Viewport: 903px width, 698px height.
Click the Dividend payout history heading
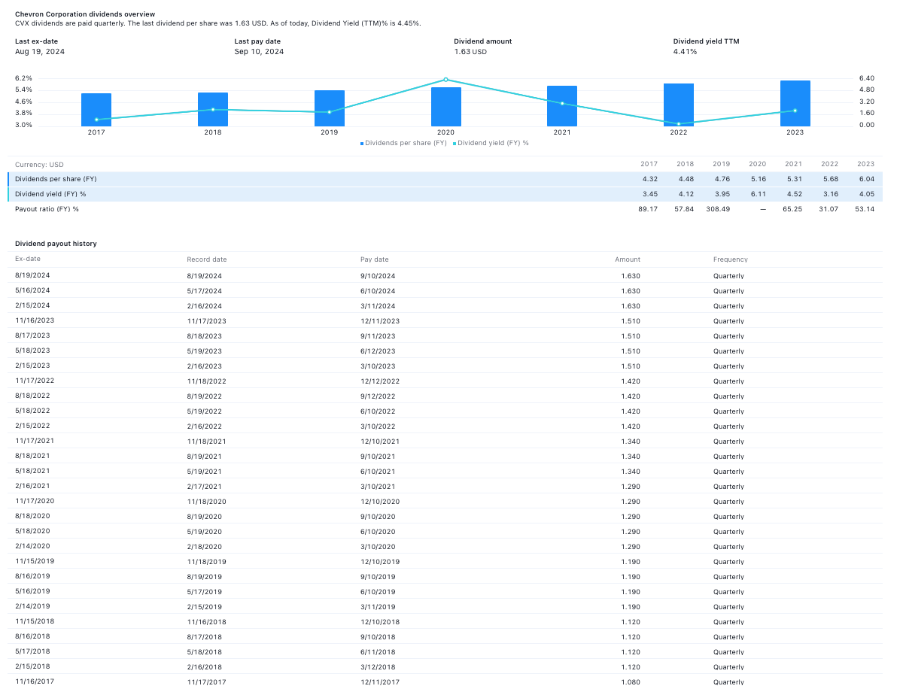pyautogui.click(x=56, y=244)
